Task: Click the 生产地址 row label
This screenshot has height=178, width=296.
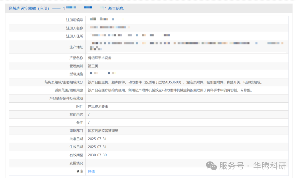Action: coord(76,47)
